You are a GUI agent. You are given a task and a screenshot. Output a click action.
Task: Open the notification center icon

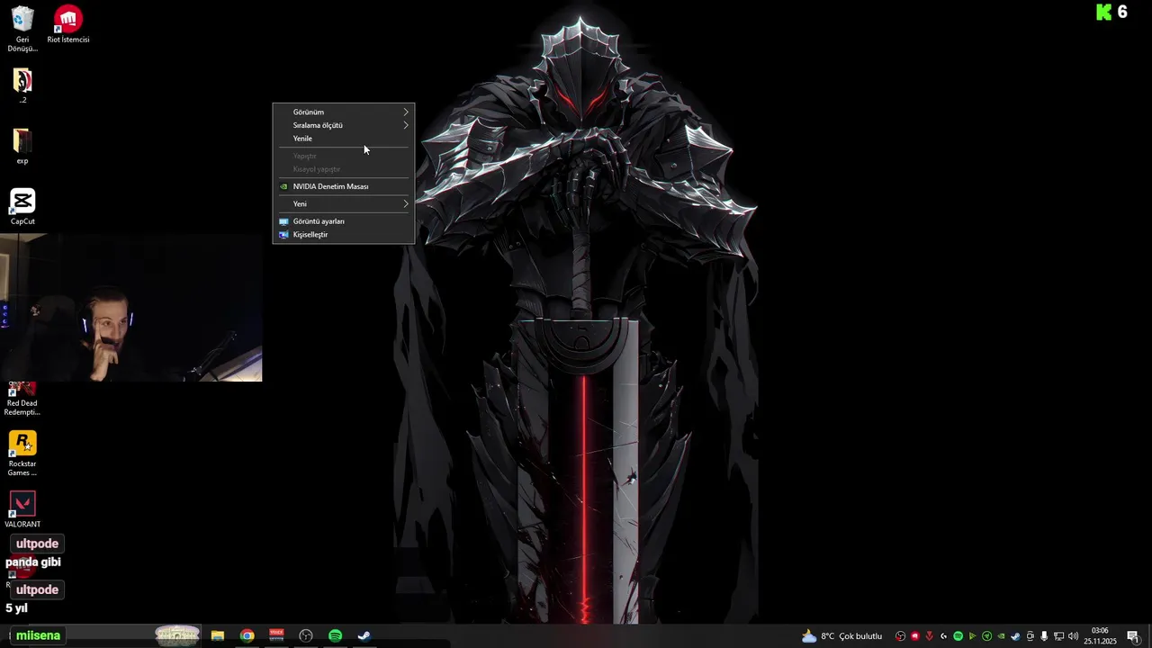point(1133,636)
